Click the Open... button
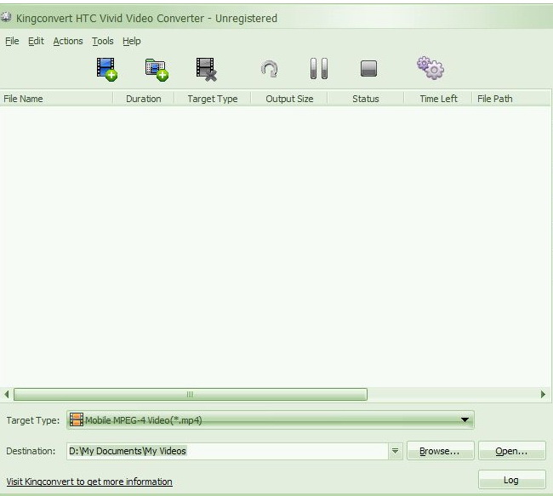 tap(511, 451)
